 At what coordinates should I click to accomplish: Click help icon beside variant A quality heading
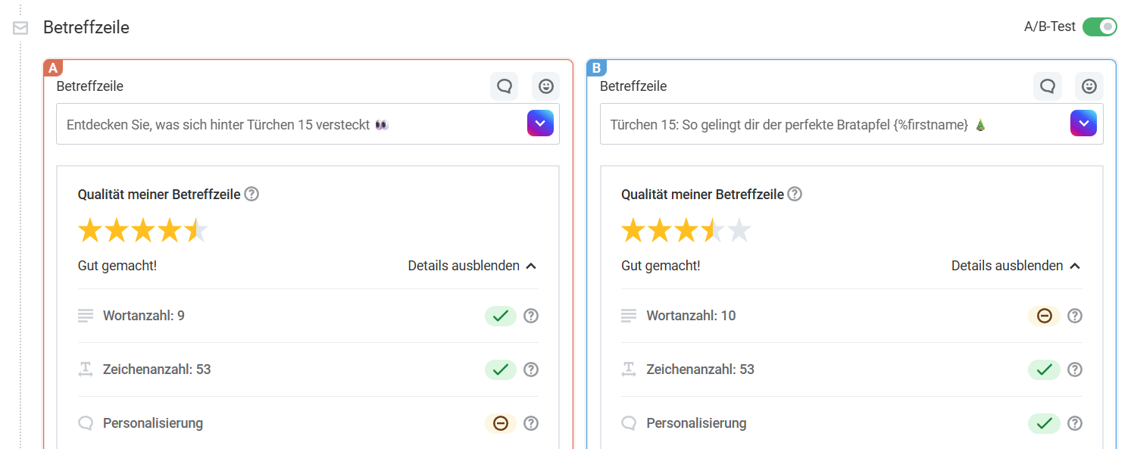click(x=251, y=195)
